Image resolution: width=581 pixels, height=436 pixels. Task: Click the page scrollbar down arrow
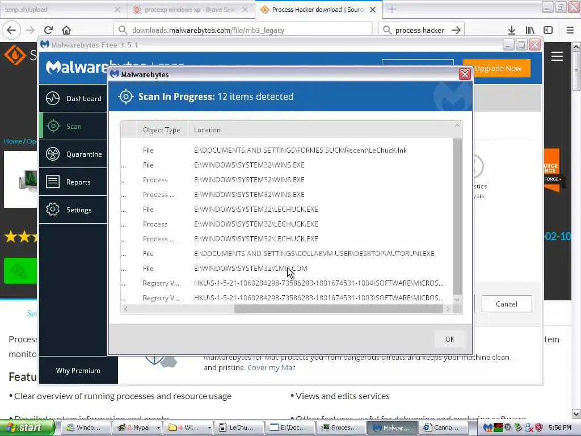576,414
